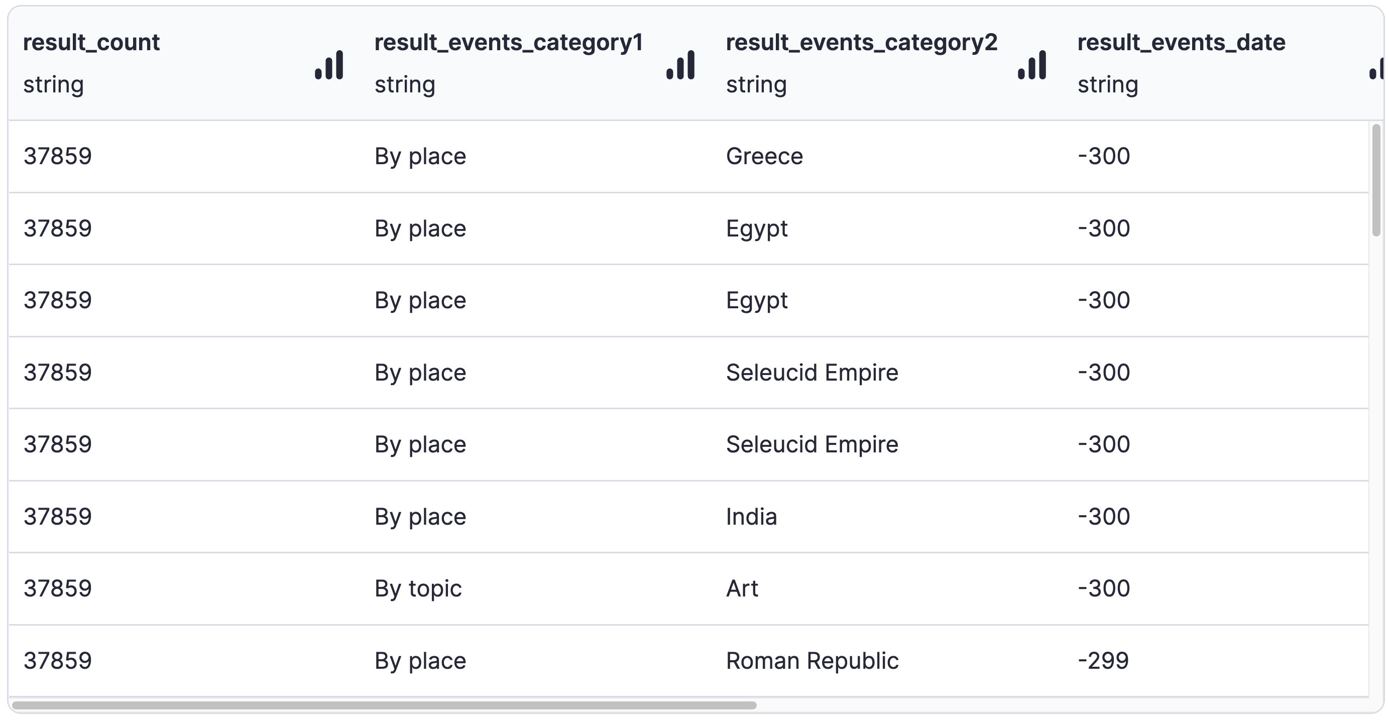Viewport: 1389px width, 721px height.
Task: Click 37859 in the Greece row
Action: 58,156
